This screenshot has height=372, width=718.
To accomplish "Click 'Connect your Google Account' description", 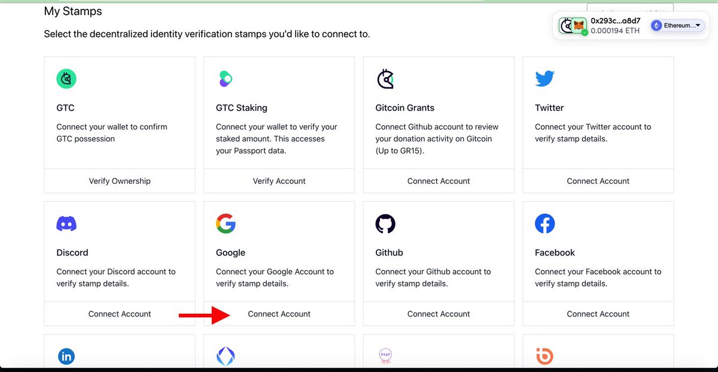I will pyautogui.click(x=275, y=278).
